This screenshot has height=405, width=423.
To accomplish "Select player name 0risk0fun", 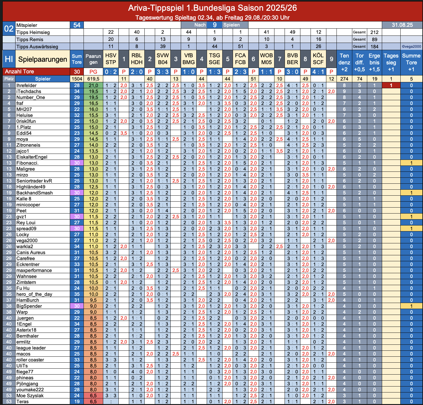I will pos(26,121).
